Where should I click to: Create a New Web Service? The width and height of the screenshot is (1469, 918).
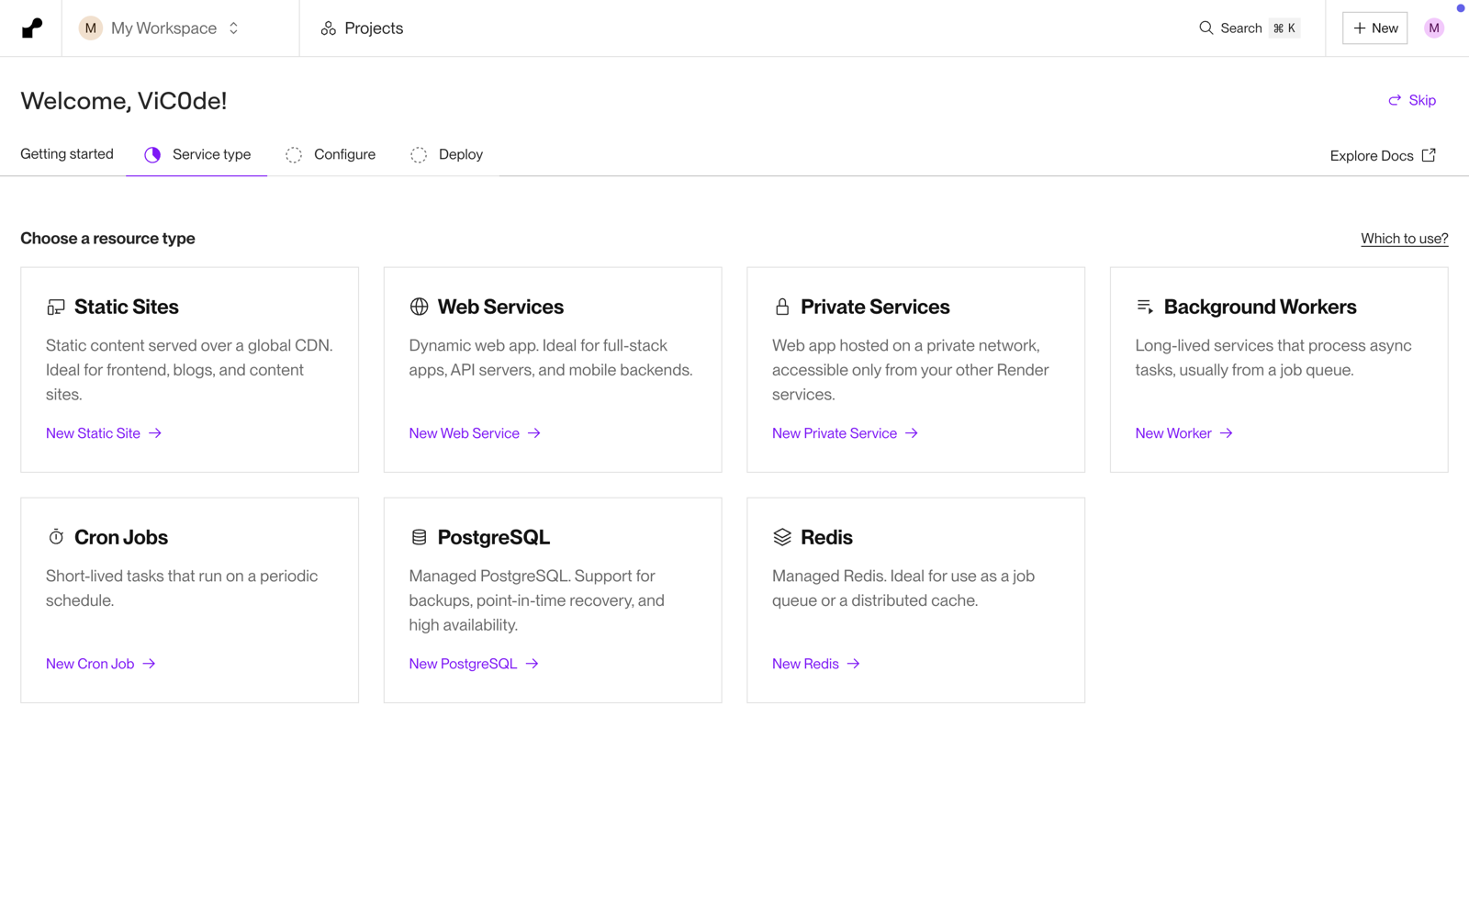pos(475,433)
